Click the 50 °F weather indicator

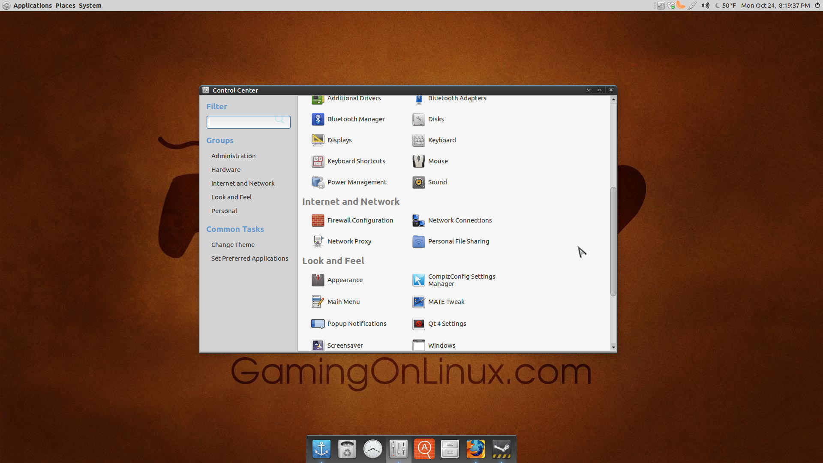725,6
